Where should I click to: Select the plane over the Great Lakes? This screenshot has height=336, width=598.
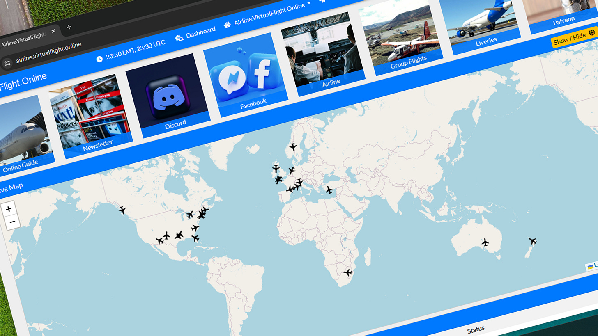(x=190, y=214)
